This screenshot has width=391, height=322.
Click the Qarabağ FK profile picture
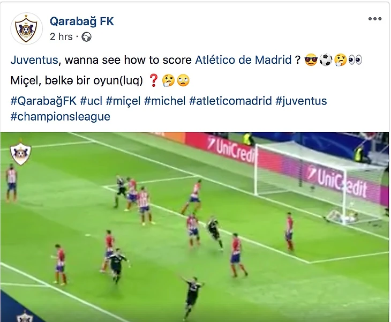tap(26, 29)
